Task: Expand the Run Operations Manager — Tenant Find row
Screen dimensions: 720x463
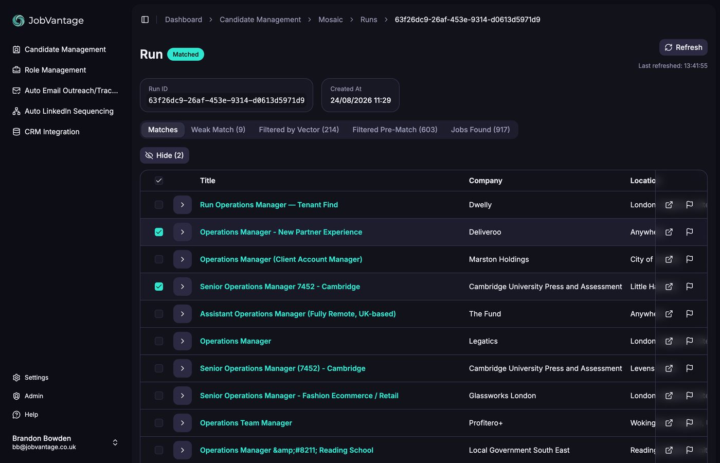Action: pyautogui.click(x=183, y=205)
